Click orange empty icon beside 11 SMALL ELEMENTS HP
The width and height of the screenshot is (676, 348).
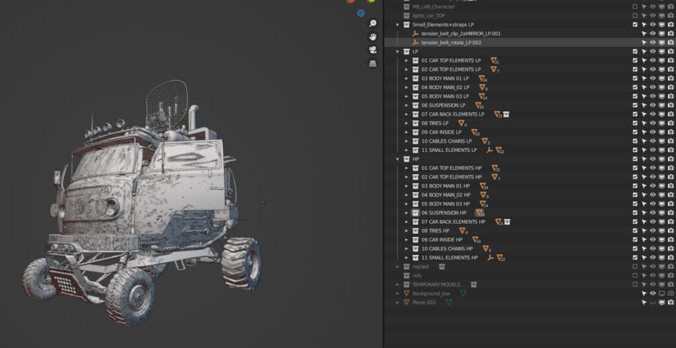point(490,258)
